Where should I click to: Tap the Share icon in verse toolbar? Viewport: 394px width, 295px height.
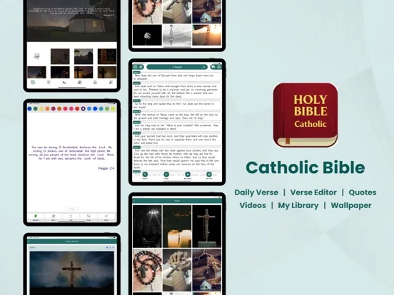coord(106,216)
